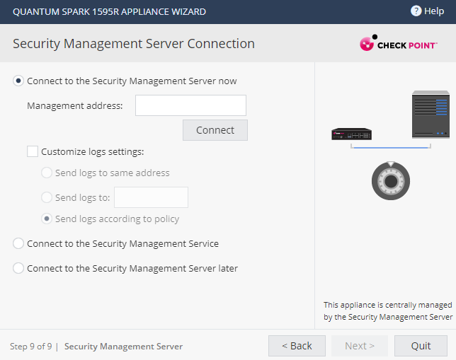The height and width of the screenshot is (360, 456).
Task: Choose Connect to the Security Management Service
Action: (18, 243)
